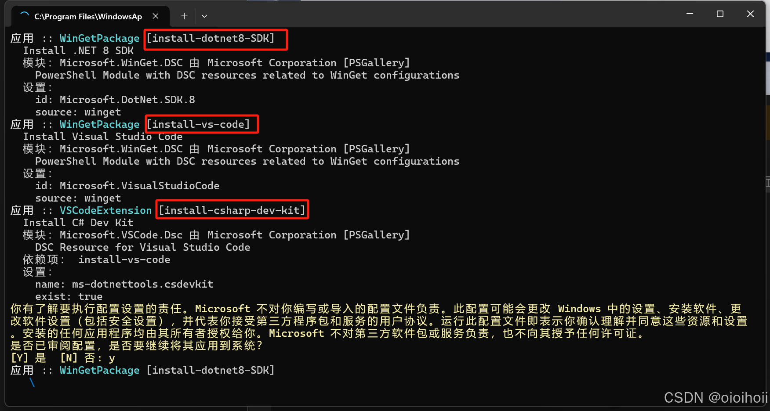Select the highlighted install-vs-code text

[201, 124]
